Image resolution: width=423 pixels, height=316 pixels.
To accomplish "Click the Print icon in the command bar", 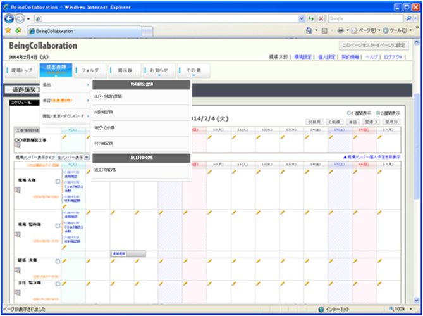I will (341, 31).
